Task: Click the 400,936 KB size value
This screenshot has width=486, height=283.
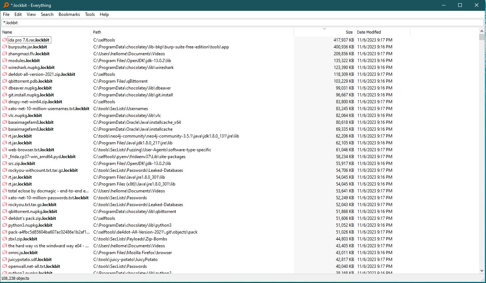Action: pos(344,47)
